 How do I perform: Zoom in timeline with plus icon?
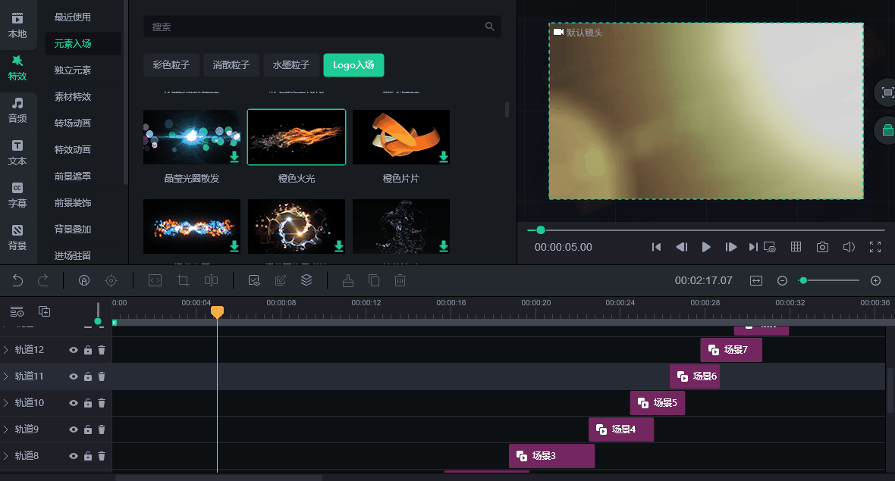pos(875,280)
